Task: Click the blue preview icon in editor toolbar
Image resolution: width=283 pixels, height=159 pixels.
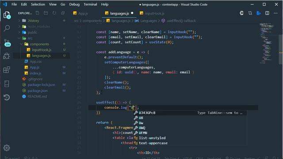Action: point(258,13)
